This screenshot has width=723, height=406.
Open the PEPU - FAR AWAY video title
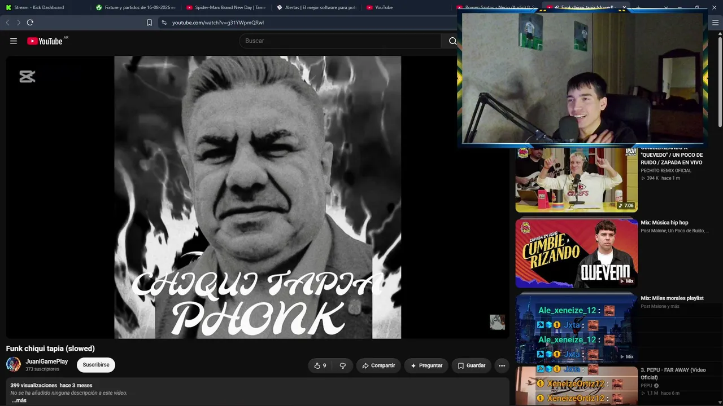point(673,373)
